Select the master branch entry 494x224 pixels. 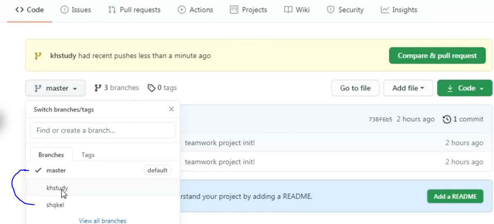(103, 170)
